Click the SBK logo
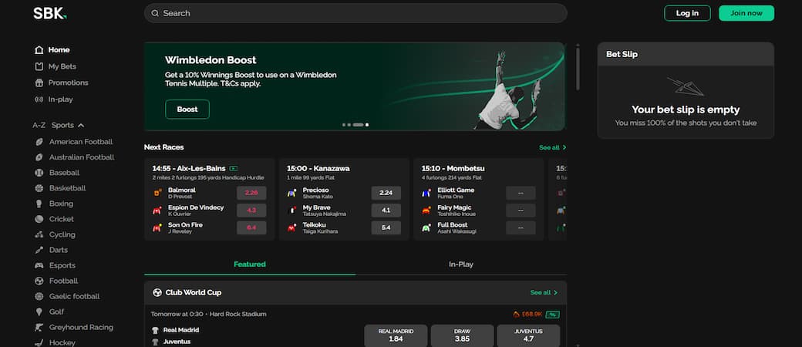This screenshot has height=347, width=802. (50, 13)
